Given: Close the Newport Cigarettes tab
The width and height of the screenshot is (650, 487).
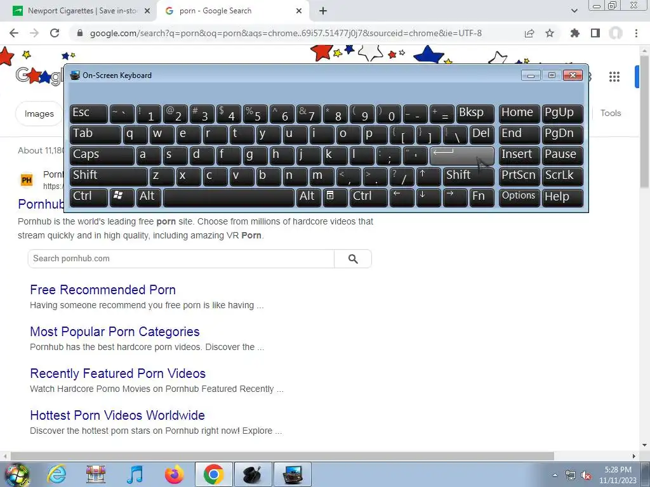Looking at the screenshot, I should (x=147, y=11).
